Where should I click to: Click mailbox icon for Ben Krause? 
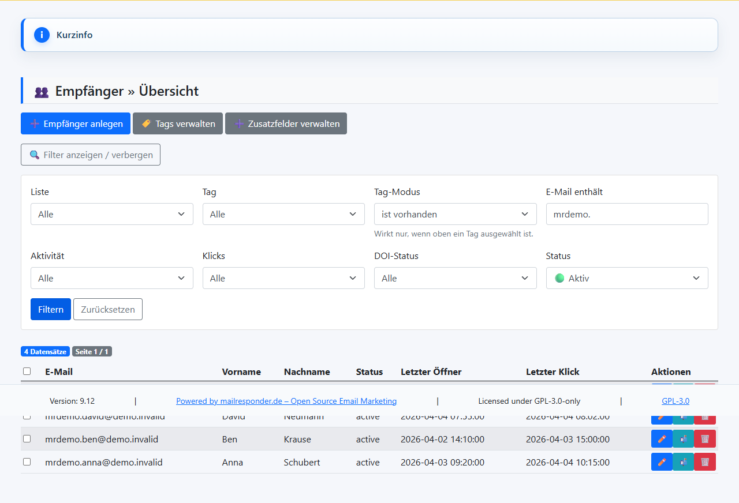click(683, 439)
